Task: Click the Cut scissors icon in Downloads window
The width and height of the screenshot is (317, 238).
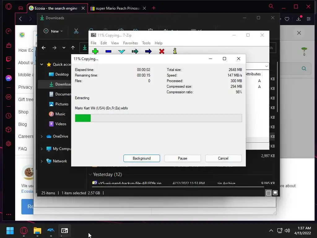Action: 76,31
